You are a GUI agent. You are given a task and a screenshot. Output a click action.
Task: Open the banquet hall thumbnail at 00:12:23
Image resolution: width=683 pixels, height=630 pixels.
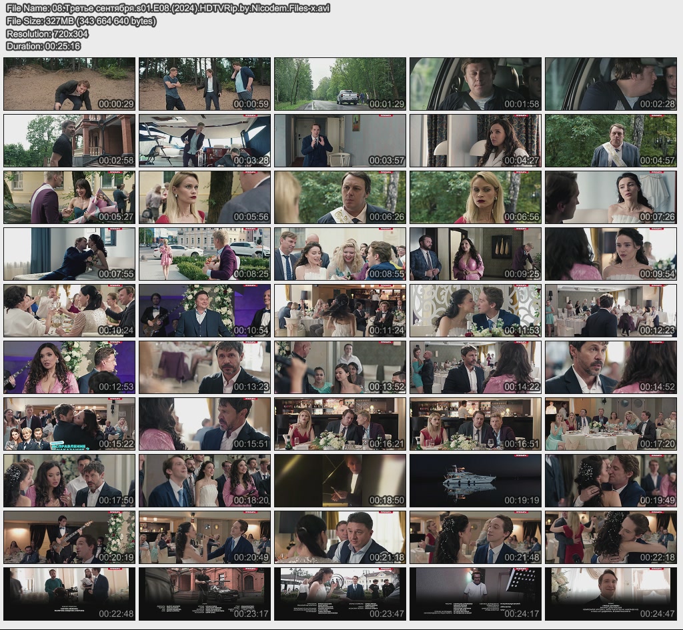[611, 311]
